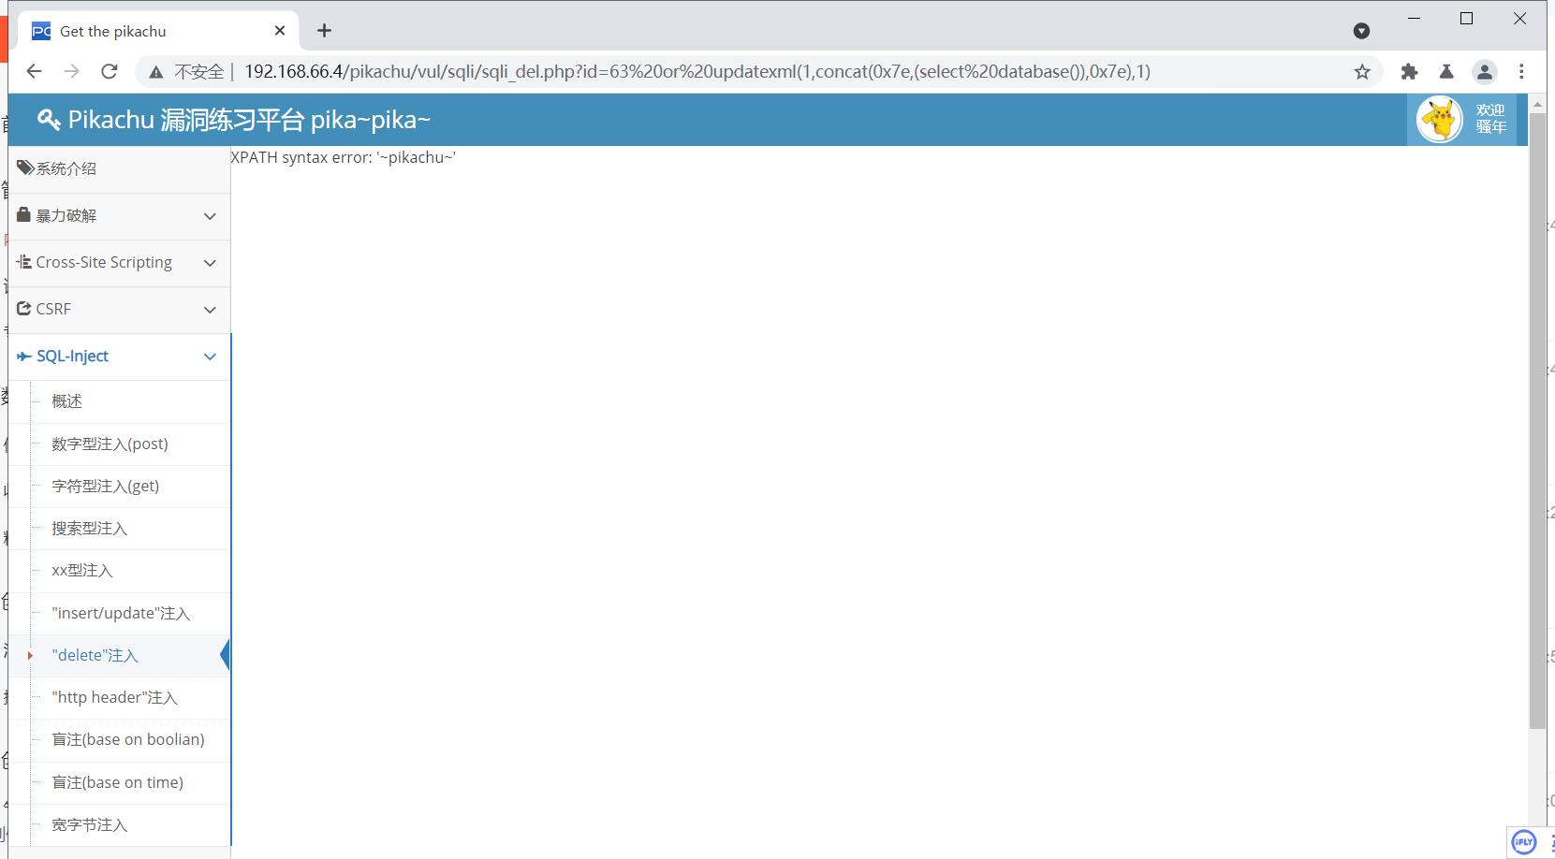Open 字符型注入(get) page
The width and height of the screenshot is (1555, 859).
(105, 486)
